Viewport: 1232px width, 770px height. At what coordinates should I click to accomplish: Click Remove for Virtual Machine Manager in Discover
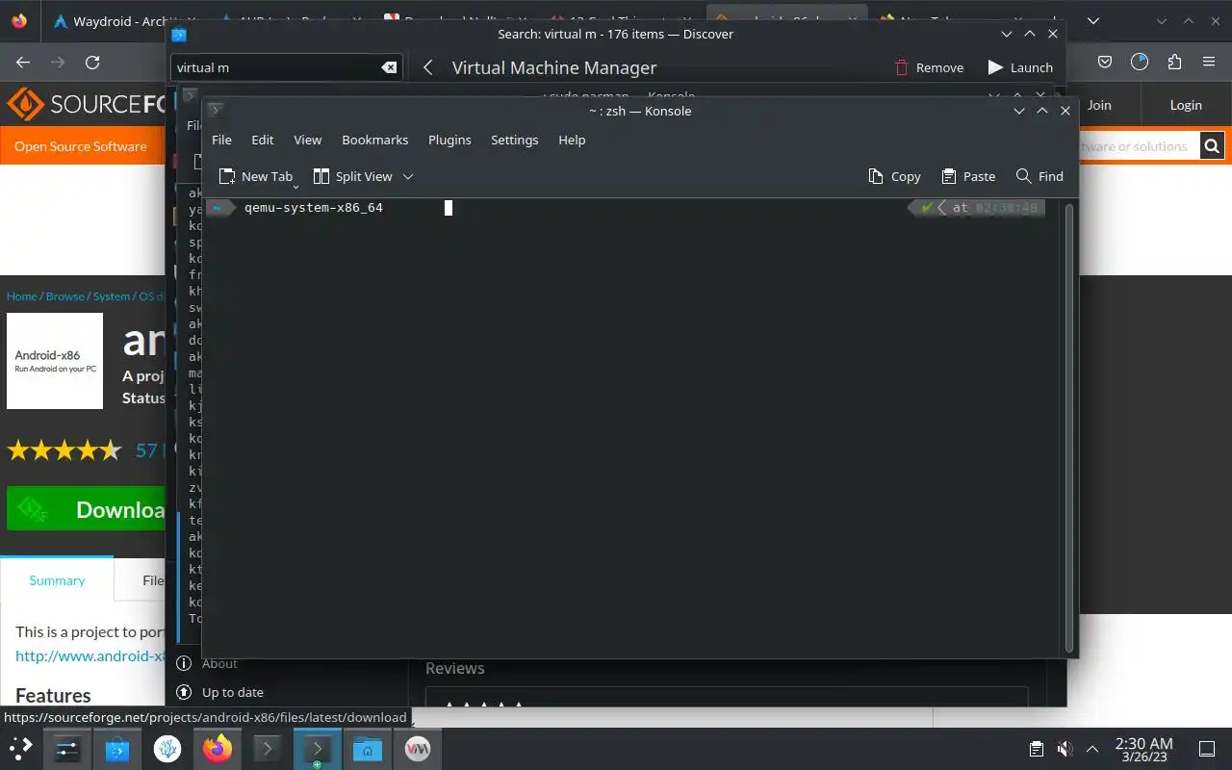tap(929, 67)
